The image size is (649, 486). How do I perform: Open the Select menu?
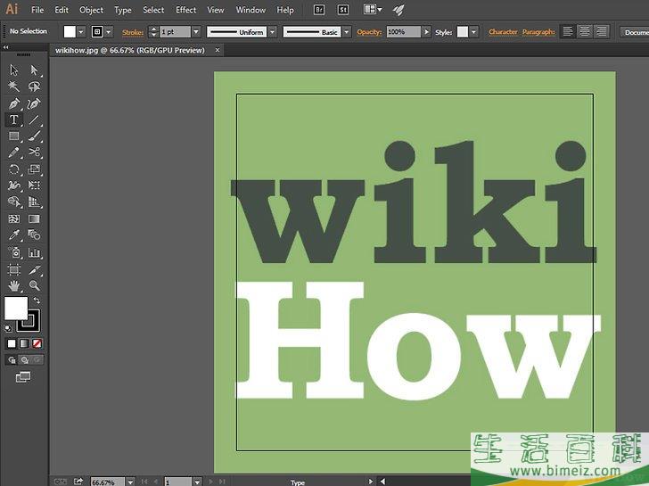(x=153, y=10)
